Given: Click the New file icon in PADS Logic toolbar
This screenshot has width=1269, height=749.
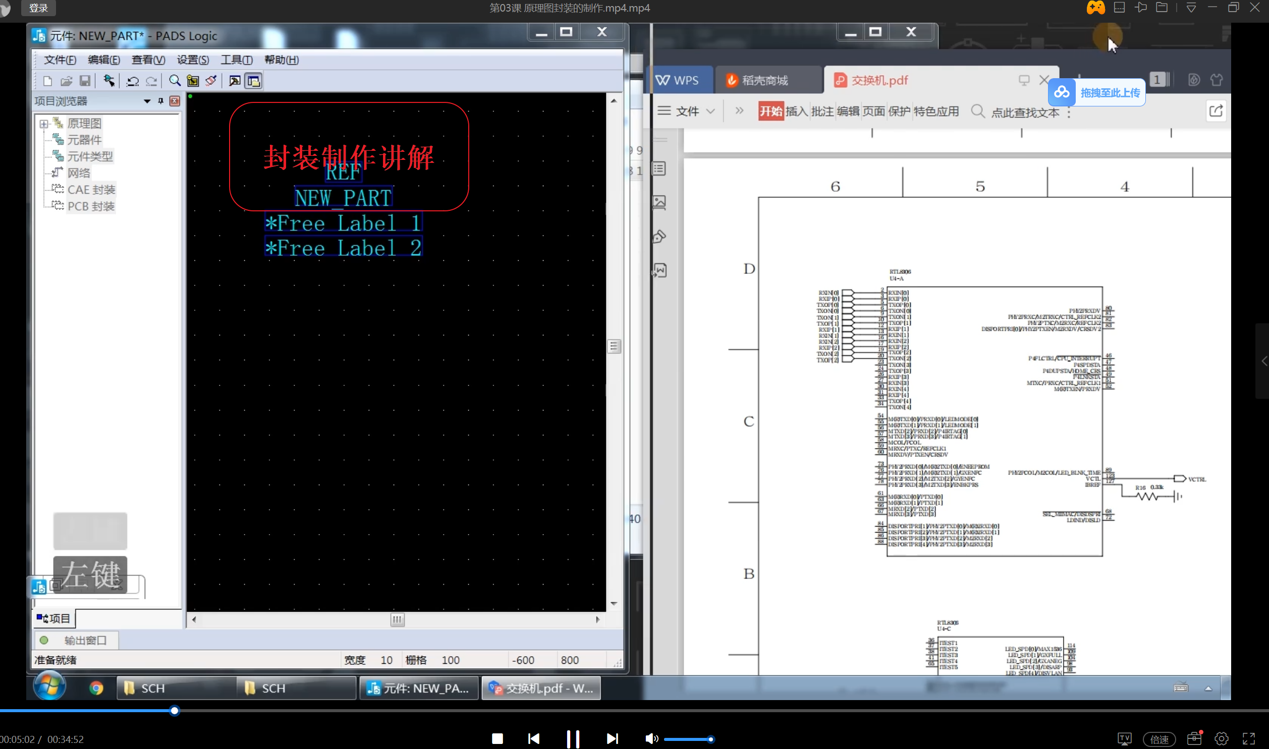Looking at the screenshot, I should (x=47, y=81).
